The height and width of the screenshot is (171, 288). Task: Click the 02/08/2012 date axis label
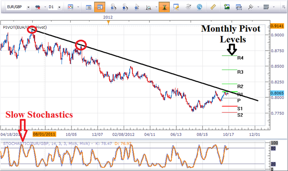tap(123, 135)
